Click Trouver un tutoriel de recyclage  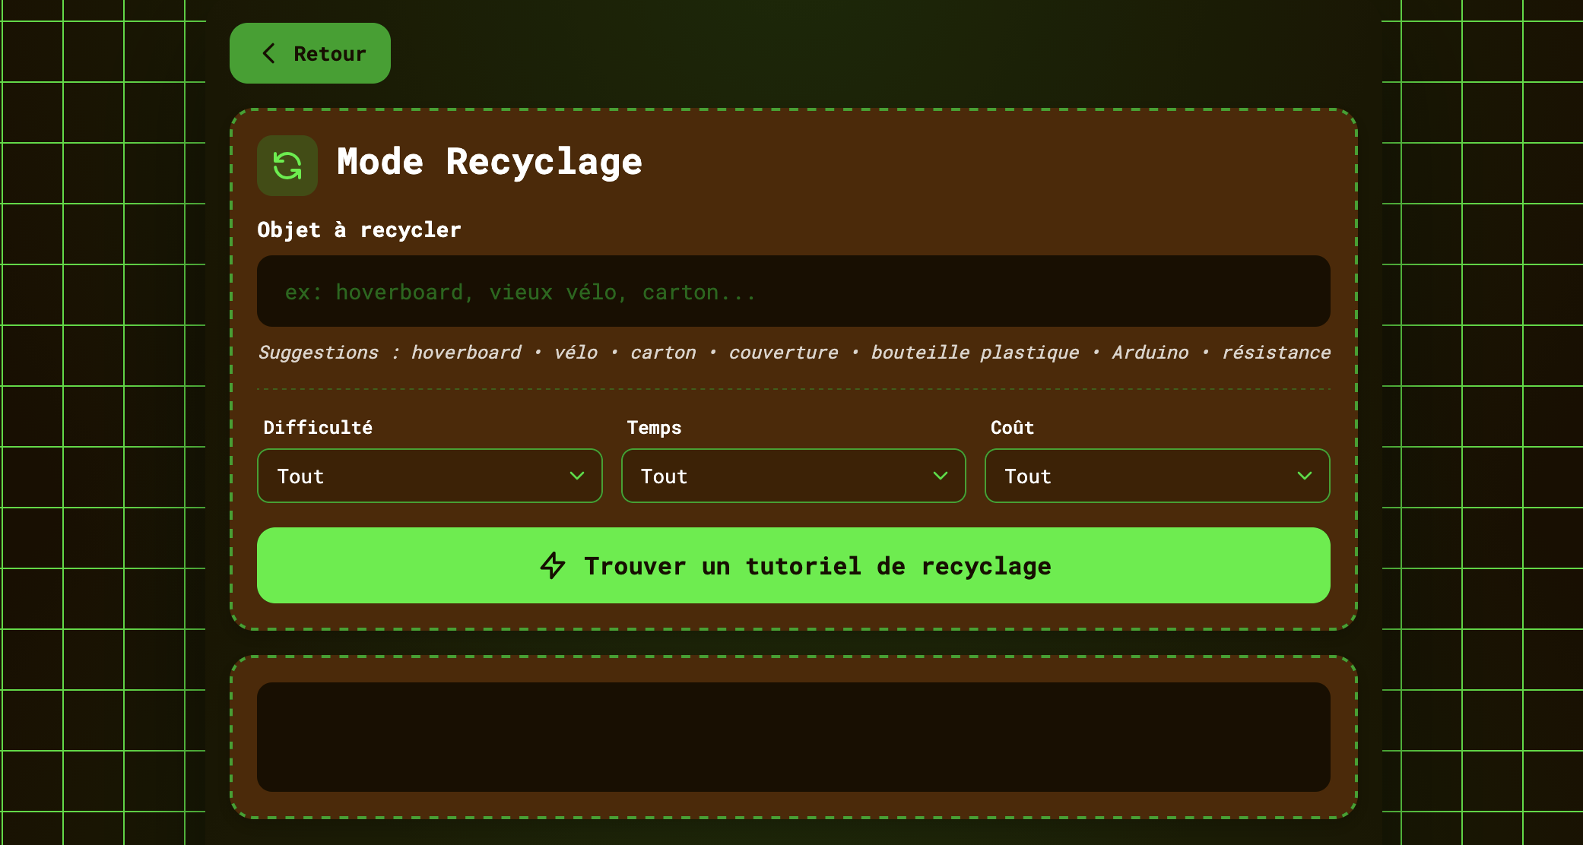[817, 566]
